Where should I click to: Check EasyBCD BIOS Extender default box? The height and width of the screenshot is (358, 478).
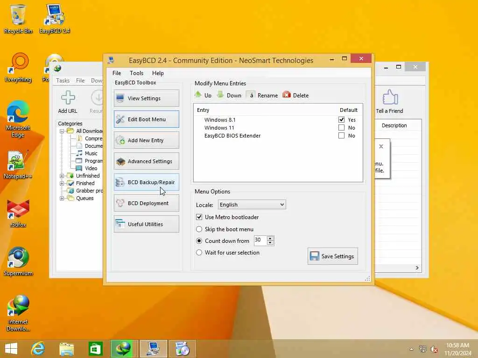(341, 136)
